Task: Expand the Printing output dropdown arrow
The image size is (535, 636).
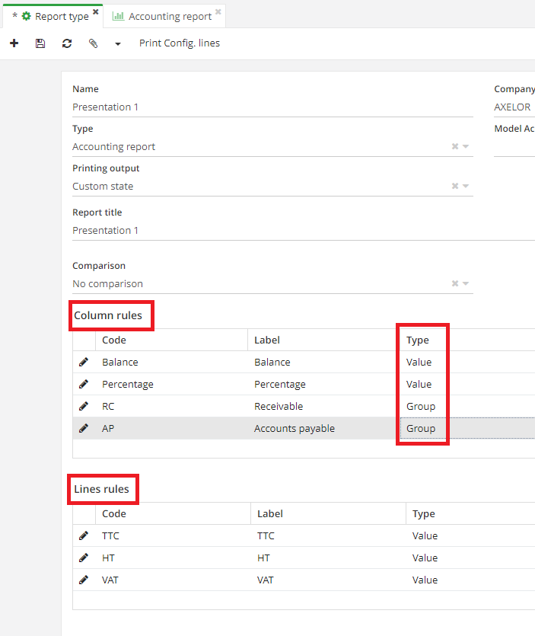Action: [x=466, y=187]
